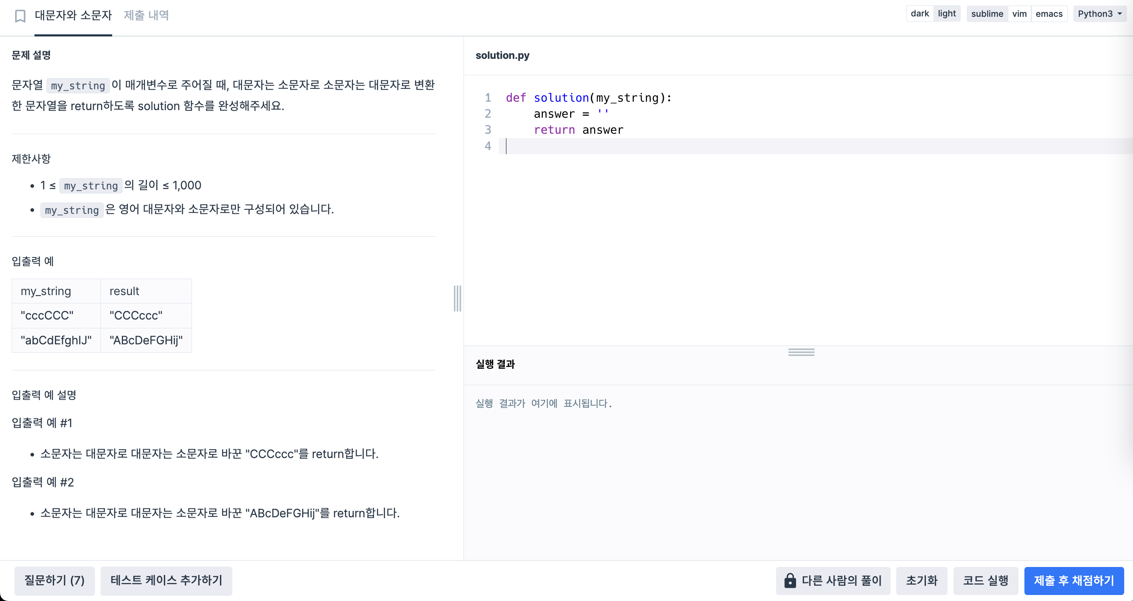Select sublime keybinding mode
The image size is (1133, 601).
tap(987, 14)
